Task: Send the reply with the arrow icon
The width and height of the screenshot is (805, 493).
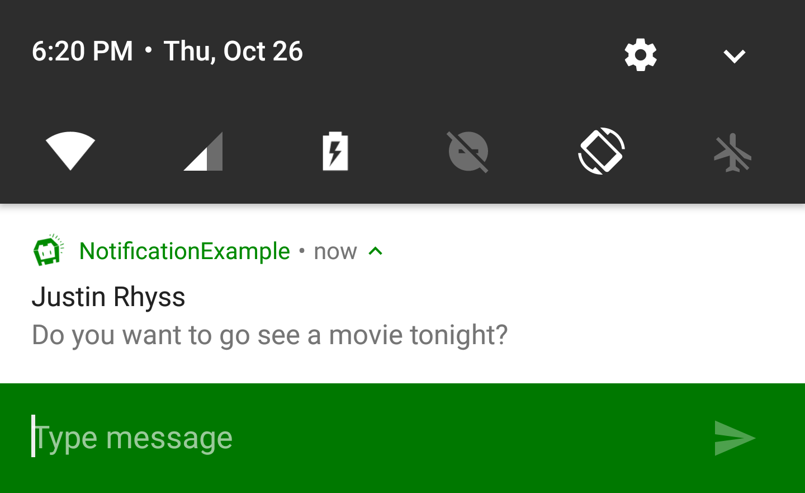Action: point(734,438)
